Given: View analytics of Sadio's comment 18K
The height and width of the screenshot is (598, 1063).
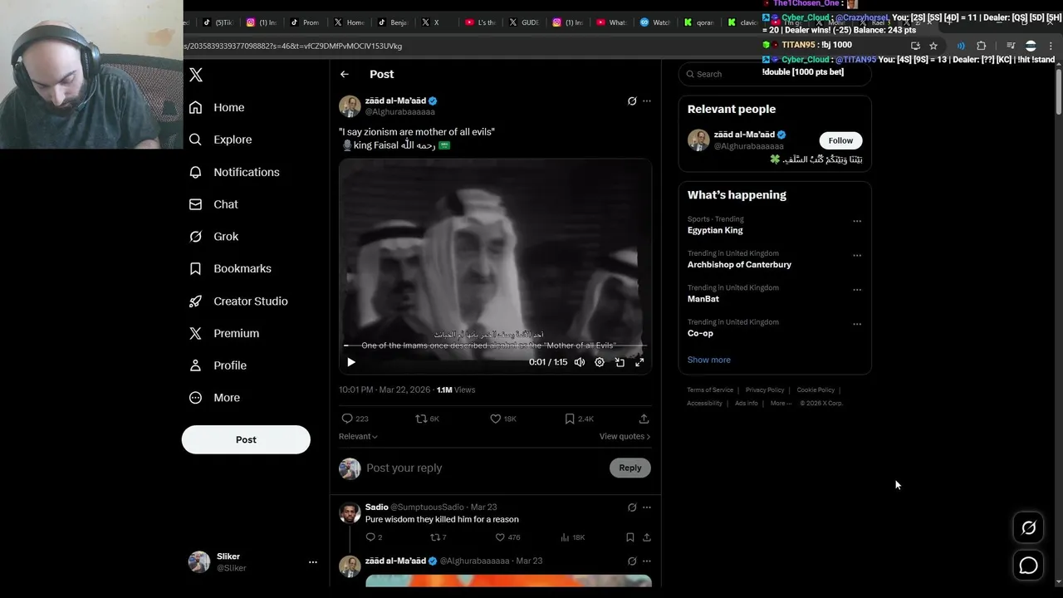Looking at the screenshot, I should tap(572, 537).
